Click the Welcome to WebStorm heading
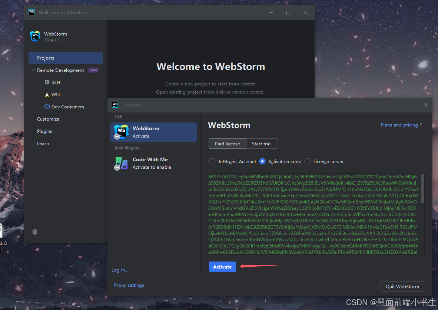Image resolution: width=438 pixels, height=310 pixels. click(210, 67)
